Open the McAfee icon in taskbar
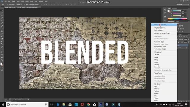The width and height of the screenshot is (190, 107). click(x=82, y=104)
